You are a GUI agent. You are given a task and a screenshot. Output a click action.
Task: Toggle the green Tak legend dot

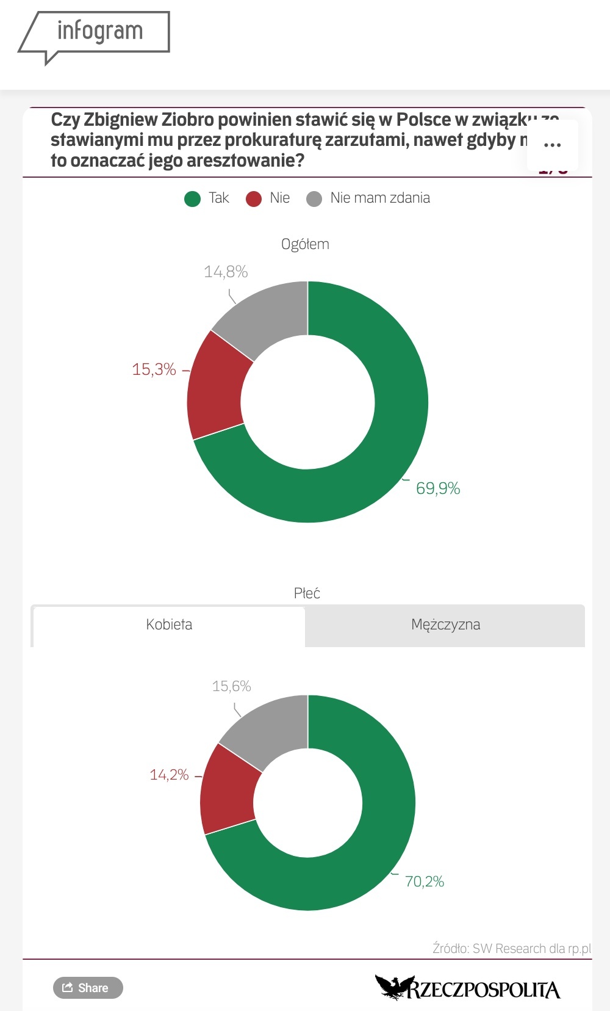[192, 198]
